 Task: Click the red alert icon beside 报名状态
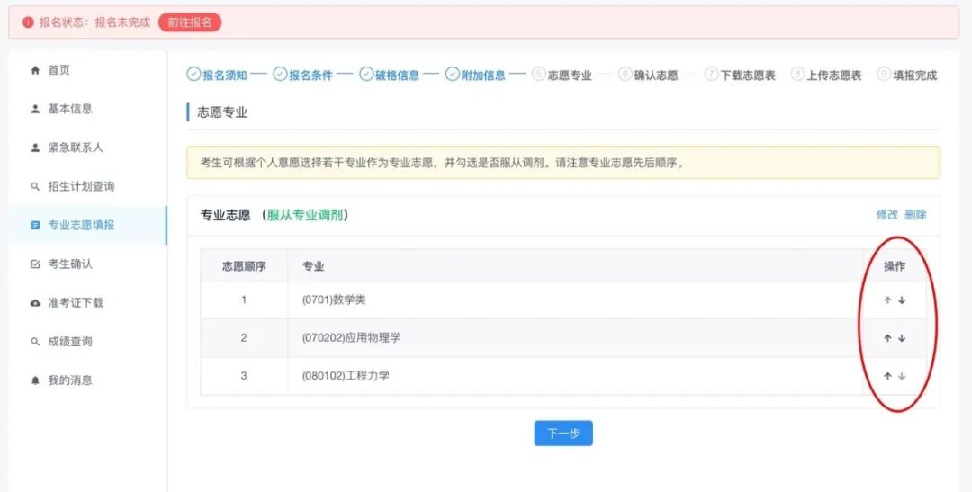[28, 22]
